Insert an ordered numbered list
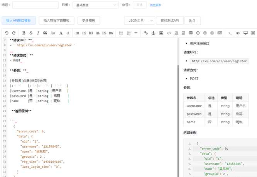Screen dimensions: 257x177 128,33
